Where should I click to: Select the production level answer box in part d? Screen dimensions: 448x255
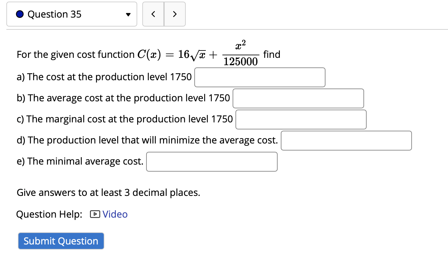(346, 141)
